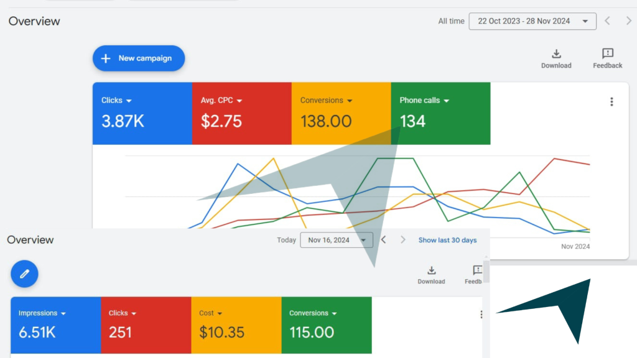Open the Clicks metric dropdown in the blue card

pos(116,100)
